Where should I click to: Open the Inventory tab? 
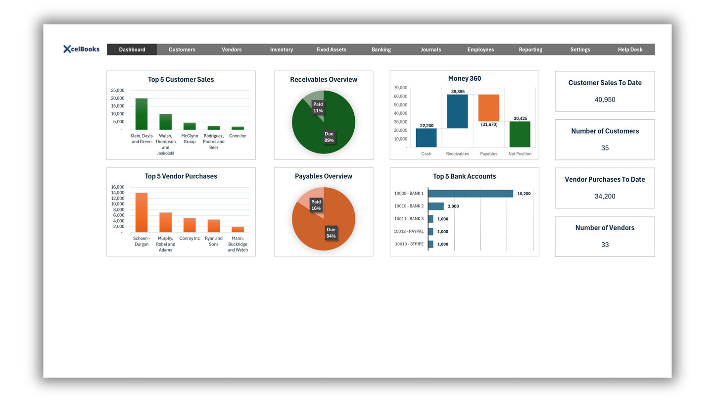tap(282, 50)
